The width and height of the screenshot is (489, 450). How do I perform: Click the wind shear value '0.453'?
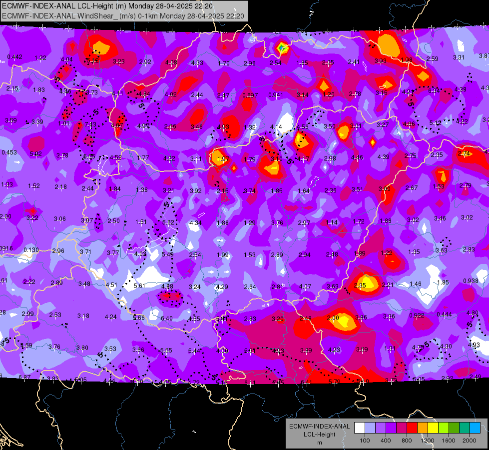(9, 152)
